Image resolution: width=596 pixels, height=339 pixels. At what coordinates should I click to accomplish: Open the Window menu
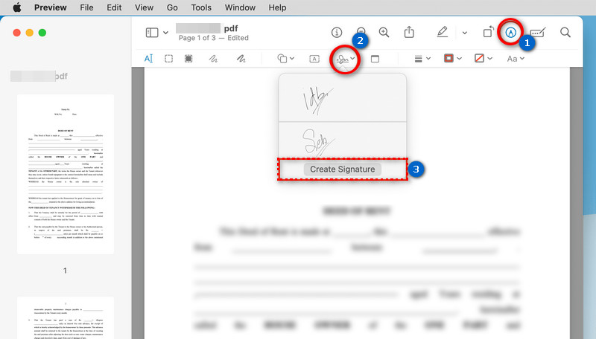pos(240,7)
